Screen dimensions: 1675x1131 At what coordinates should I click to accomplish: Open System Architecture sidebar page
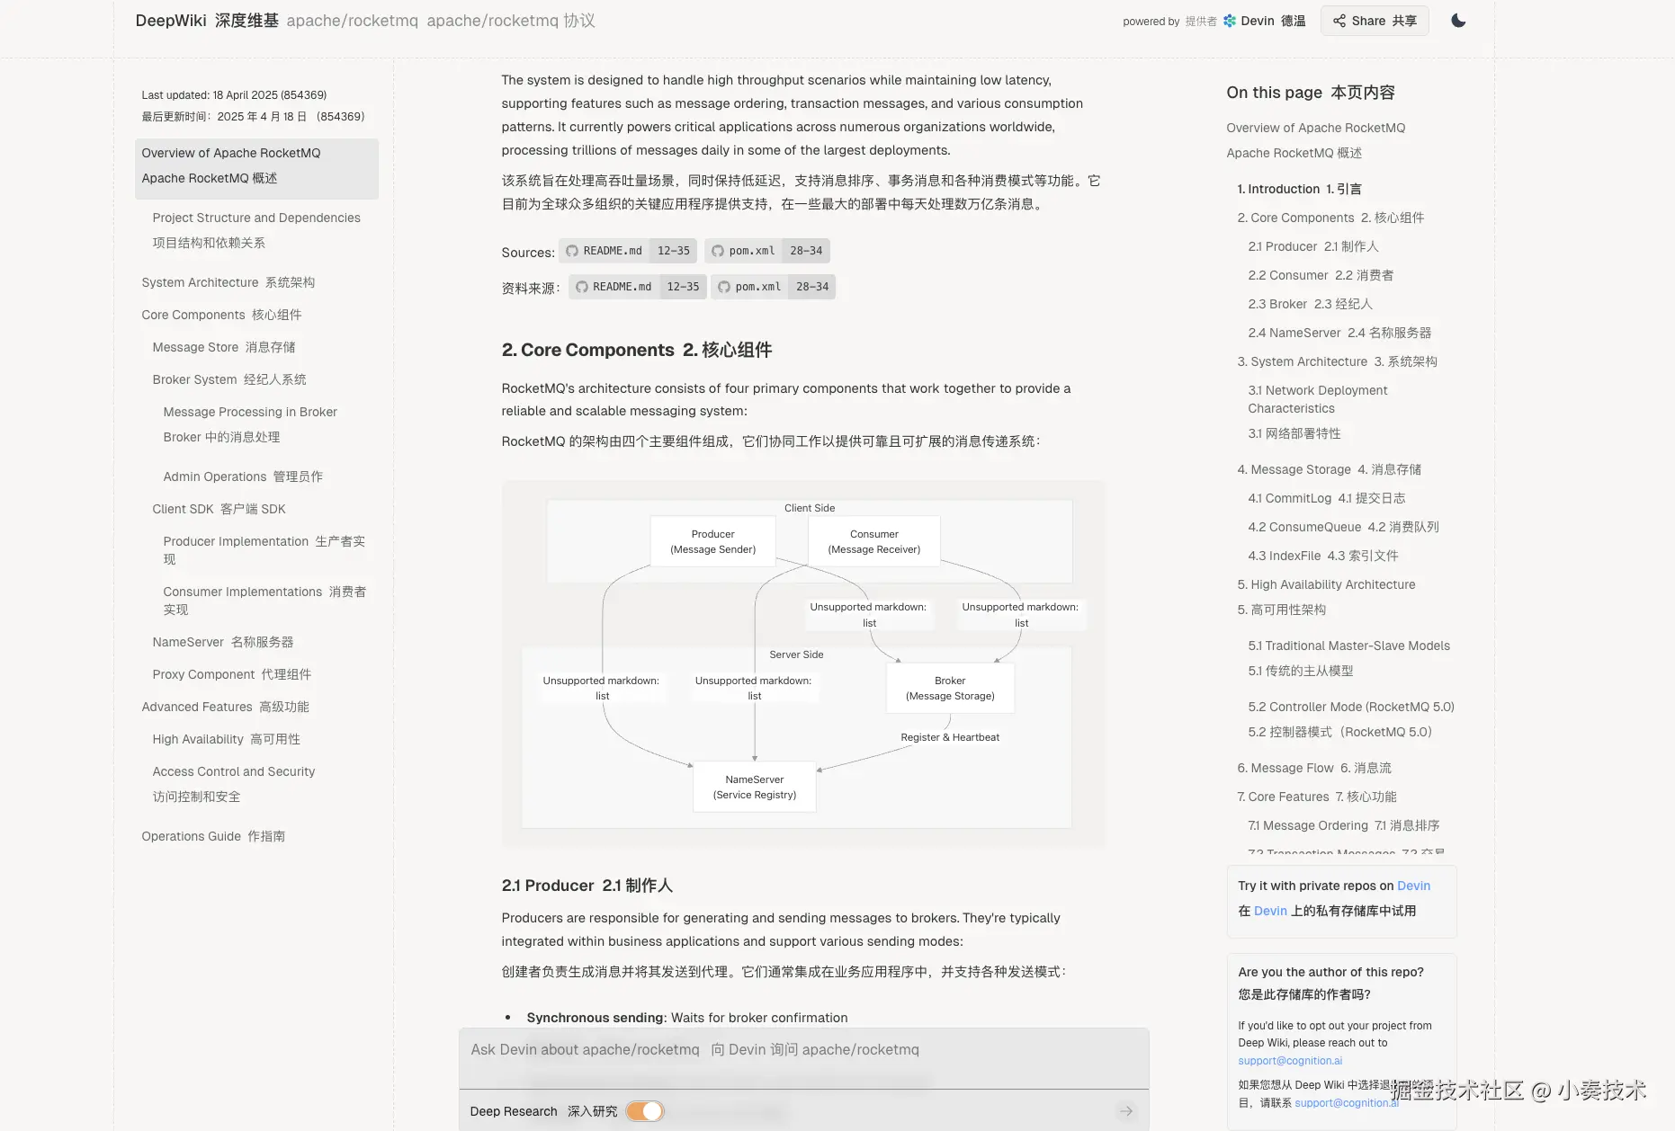coord(228,282)
